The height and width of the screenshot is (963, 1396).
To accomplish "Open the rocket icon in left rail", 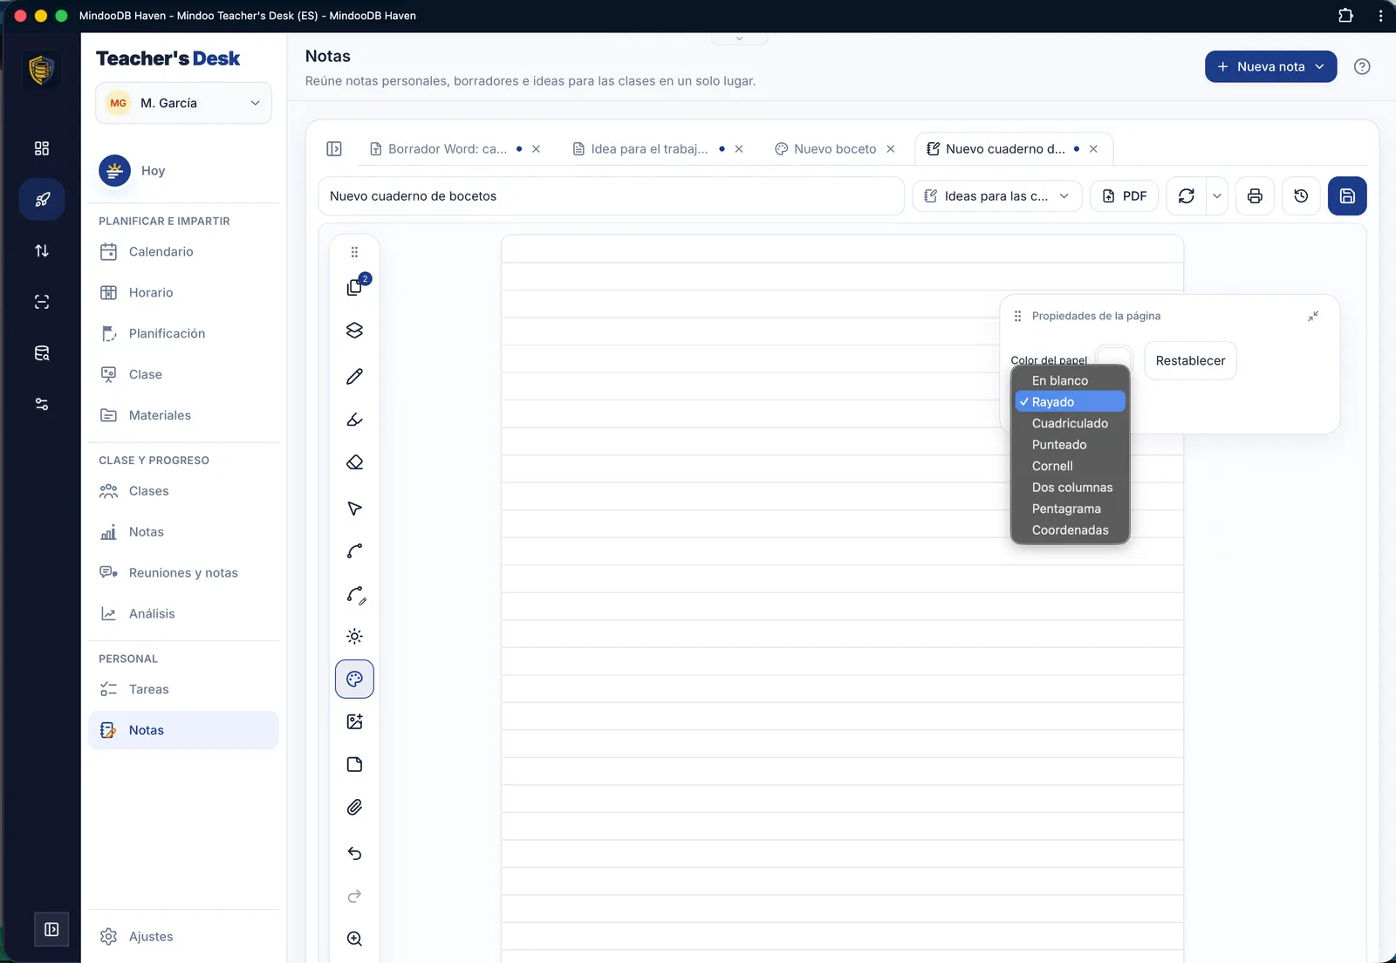I will tap(42, 200).
